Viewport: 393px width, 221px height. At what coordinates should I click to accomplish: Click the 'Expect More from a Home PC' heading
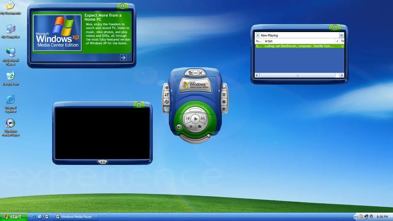(x=103, y=17)
